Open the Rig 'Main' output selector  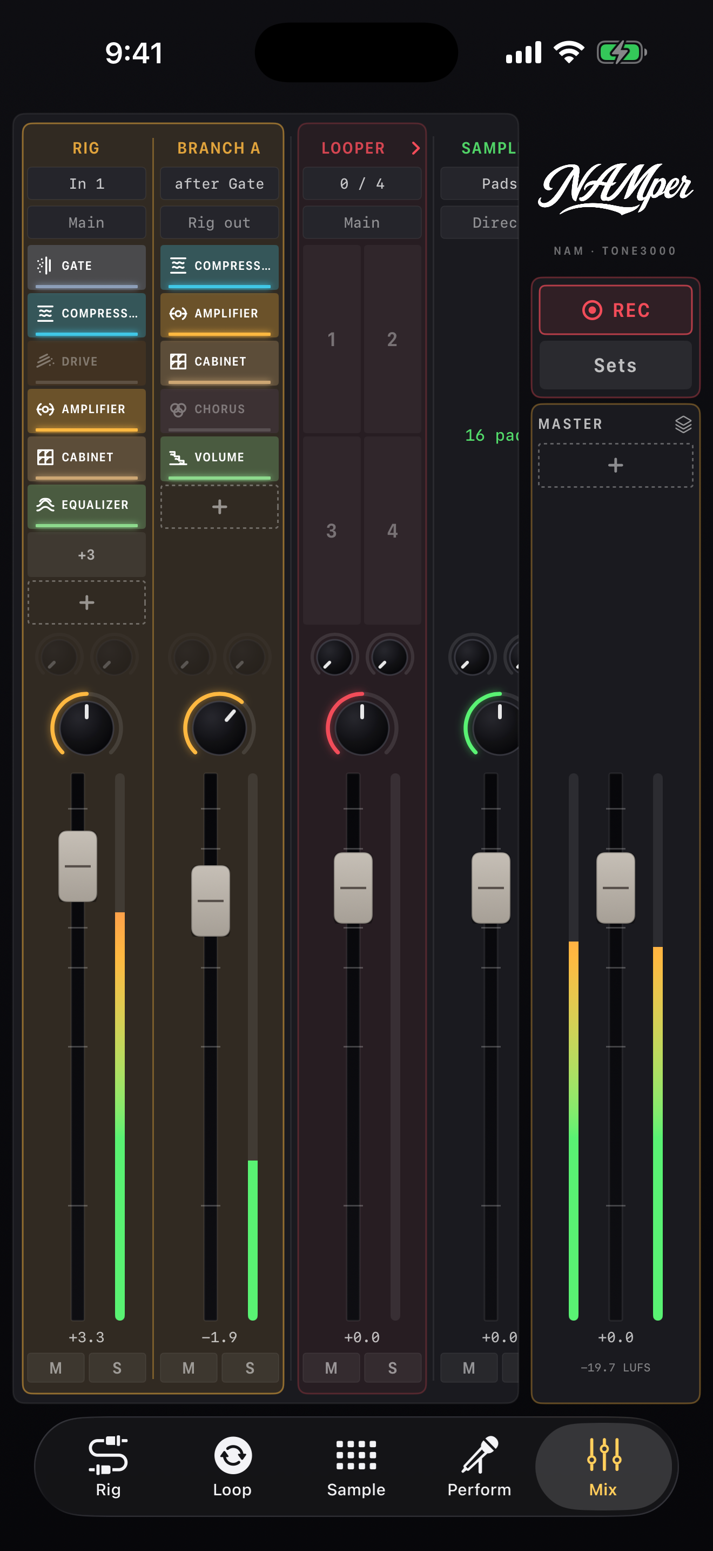[x=86, y=223]
